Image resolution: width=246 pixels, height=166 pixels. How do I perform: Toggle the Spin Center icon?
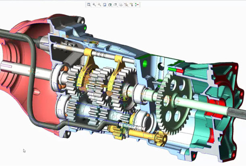[x=137, y=4]
